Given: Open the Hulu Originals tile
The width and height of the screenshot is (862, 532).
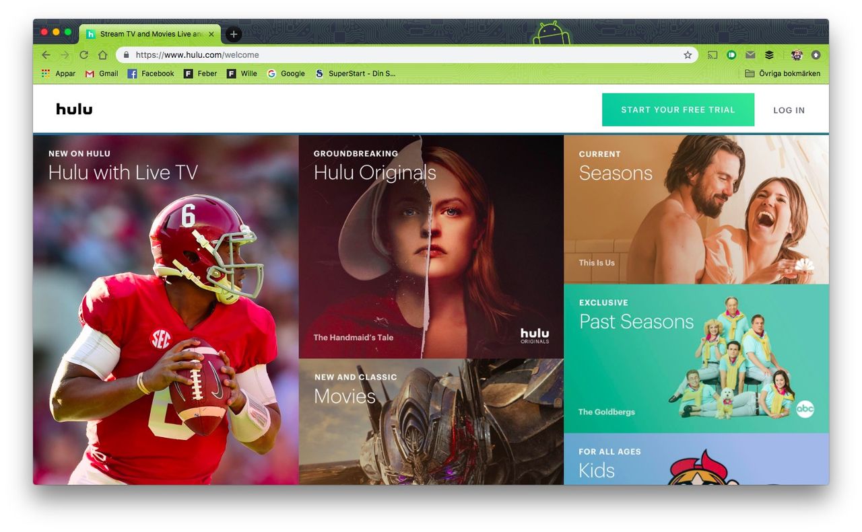Looking at the screenshot, I should 431,246.
